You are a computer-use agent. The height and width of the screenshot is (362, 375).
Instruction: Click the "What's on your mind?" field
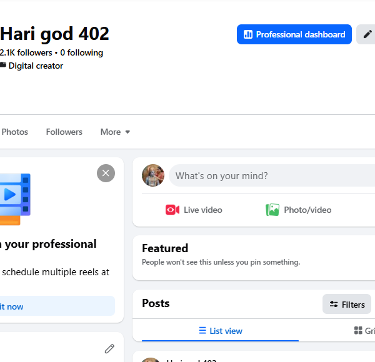coord(272,175)
